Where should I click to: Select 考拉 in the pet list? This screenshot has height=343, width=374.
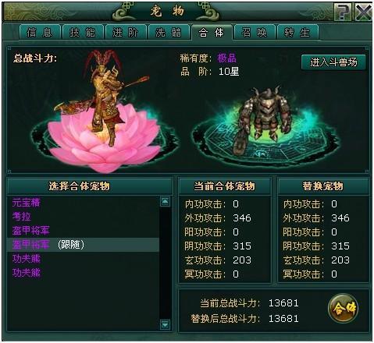pos(84,217)
